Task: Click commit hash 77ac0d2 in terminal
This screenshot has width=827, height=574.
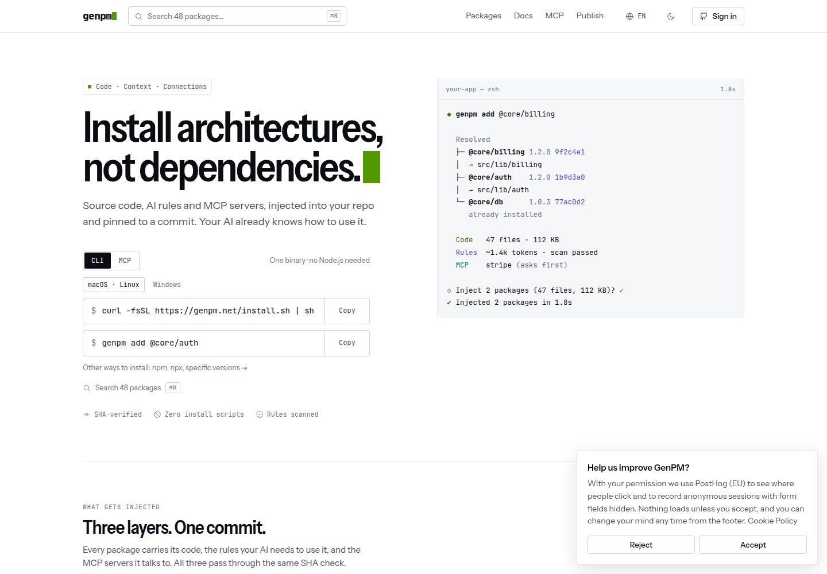Action: 570,202
